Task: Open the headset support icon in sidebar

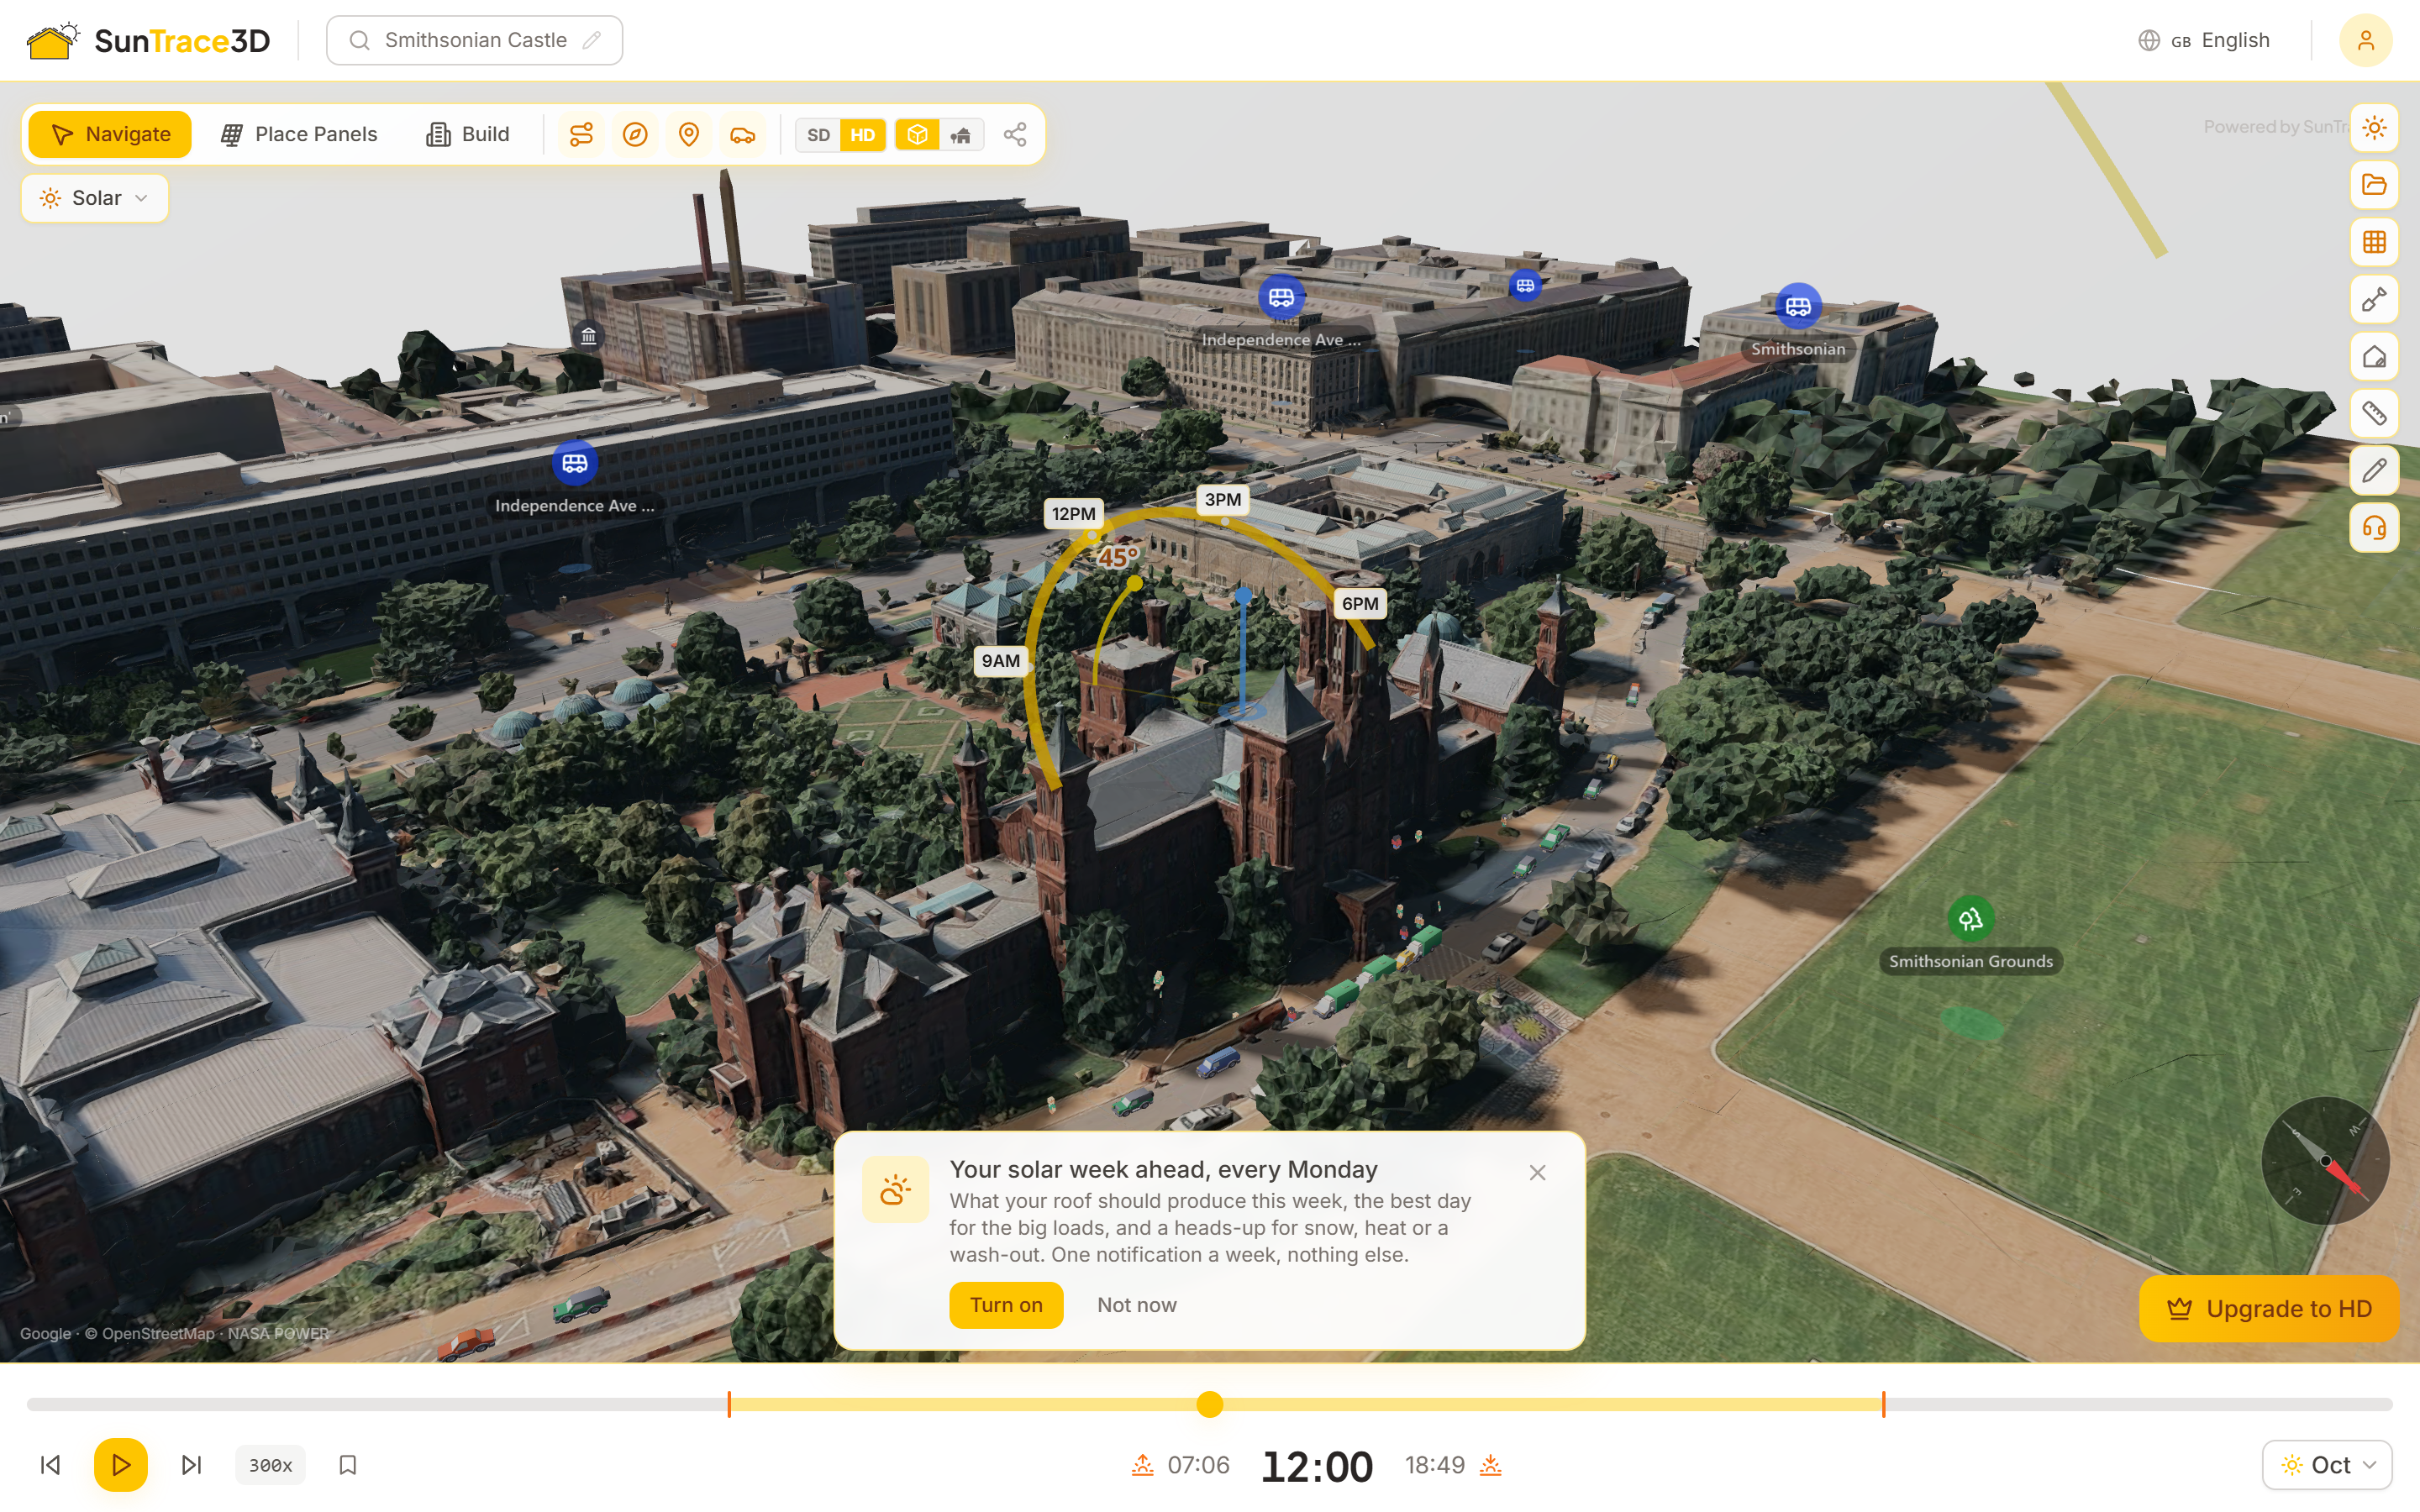Action: (x=2374, y=527)
